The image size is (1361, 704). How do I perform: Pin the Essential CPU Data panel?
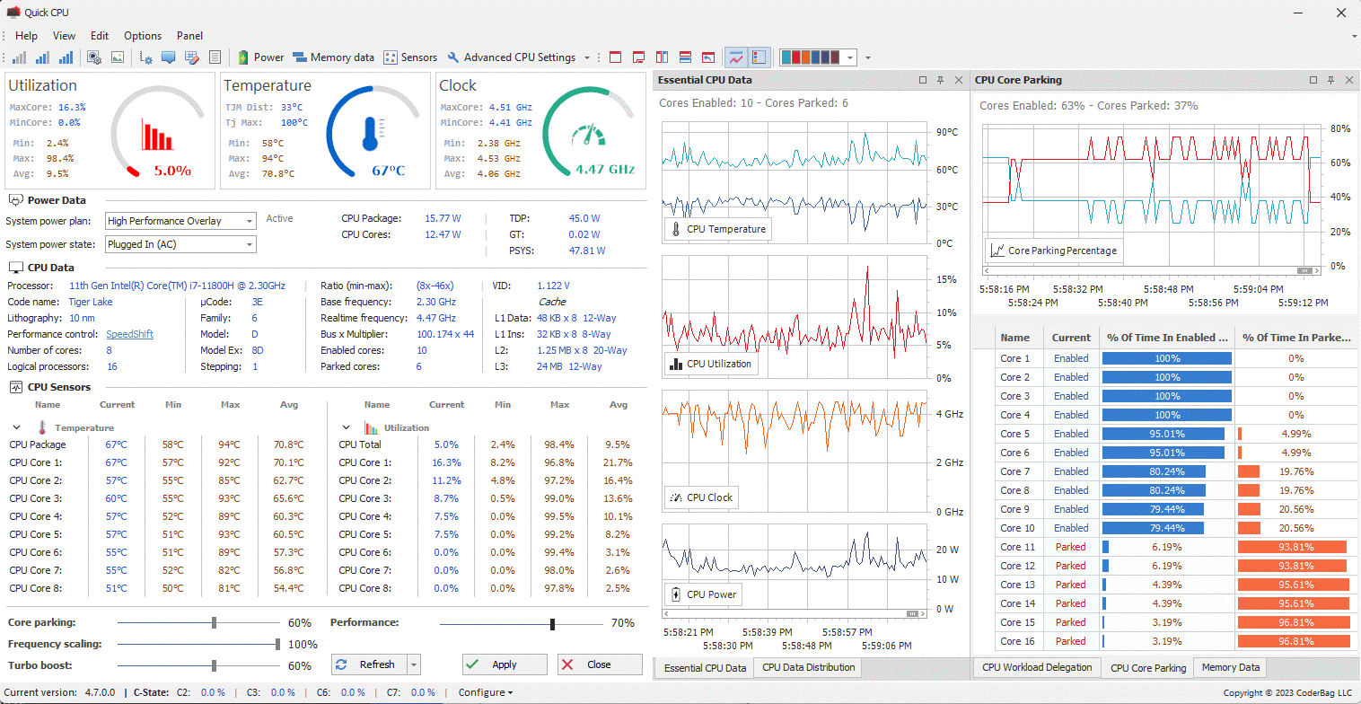941,80
